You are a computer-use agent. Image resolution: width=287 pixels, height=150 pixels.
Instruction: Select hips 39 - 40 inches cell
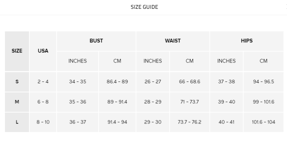(x=227, y=102)
